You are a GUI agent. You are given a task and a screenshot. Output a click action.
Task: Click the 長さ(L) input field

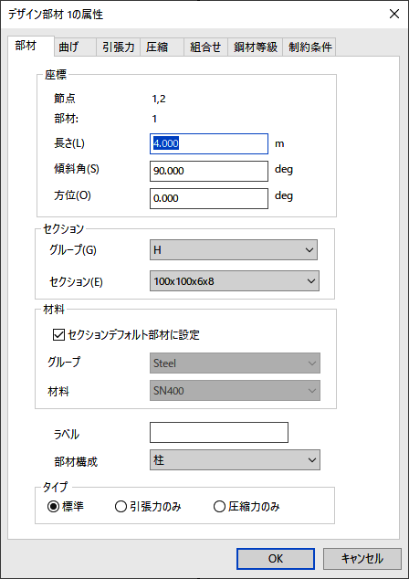point(209,143)
